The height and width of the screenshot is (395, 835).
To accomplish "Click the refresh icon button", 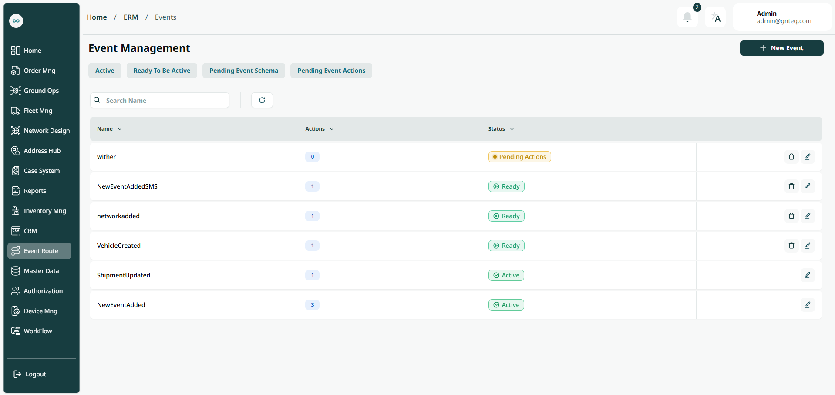I will tap(262, 100).
